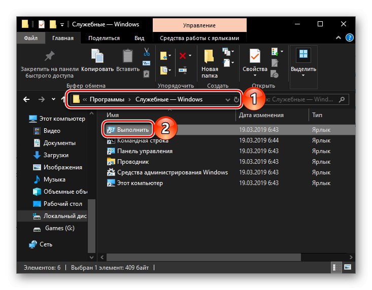Click the Вставить (Paste) clipboard icon
372x290 pixels.
[128, 56]
